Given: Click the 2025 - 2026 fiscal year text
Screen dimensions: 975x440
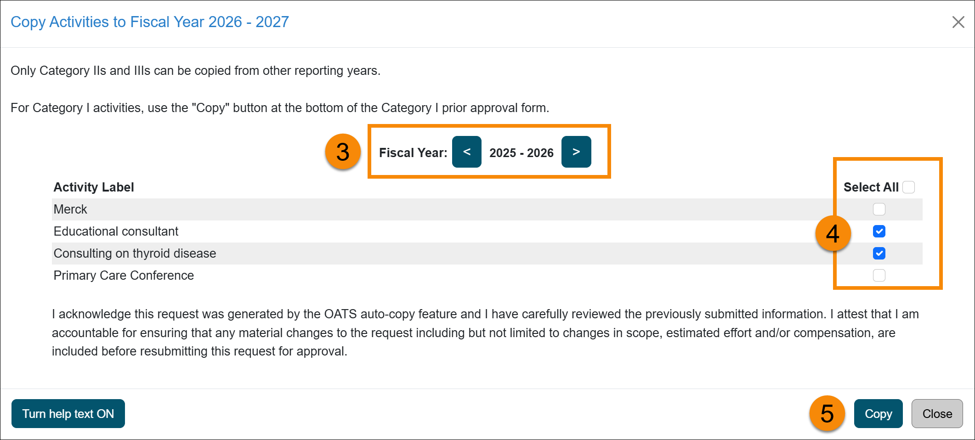Looking at the screenshot, I should click(521, 153).
